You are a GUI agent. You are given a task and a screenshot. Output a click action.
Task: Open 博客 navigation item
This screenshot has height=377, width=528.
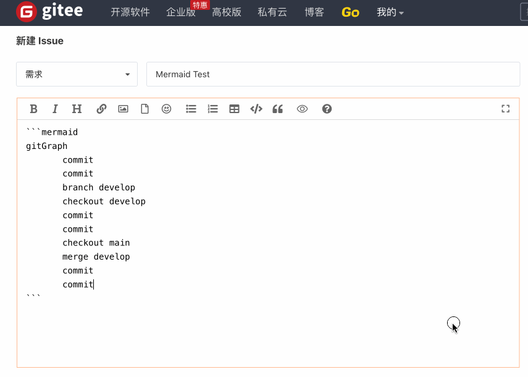(x=314, y=12)
